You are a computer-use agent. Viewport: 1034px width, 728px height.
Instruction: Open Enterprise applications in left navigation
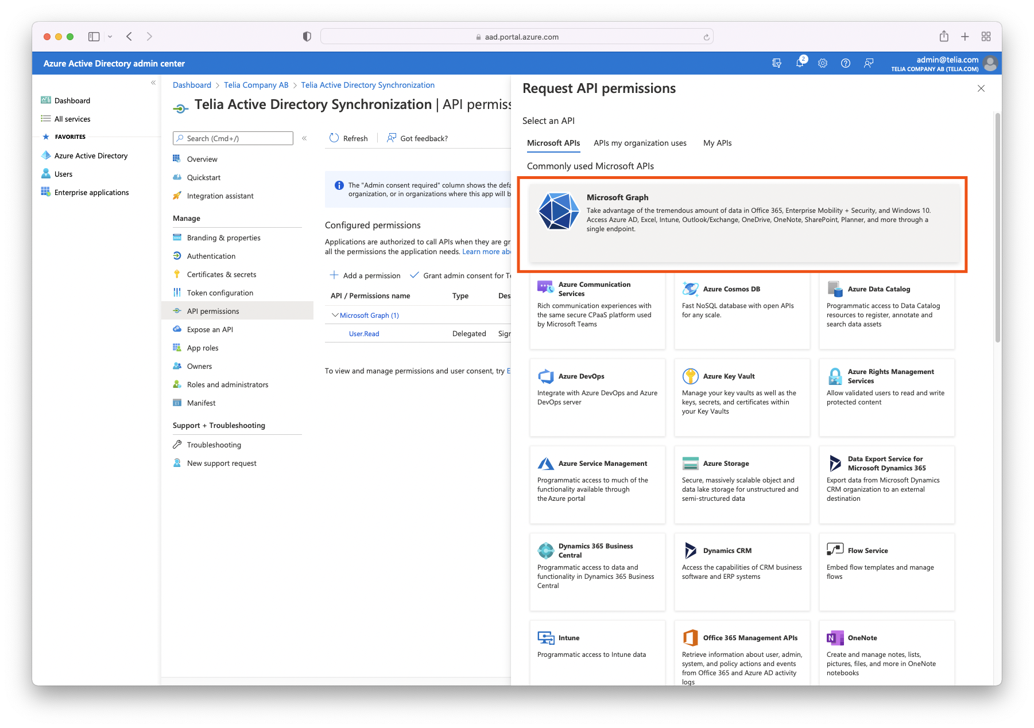(91, 192)
